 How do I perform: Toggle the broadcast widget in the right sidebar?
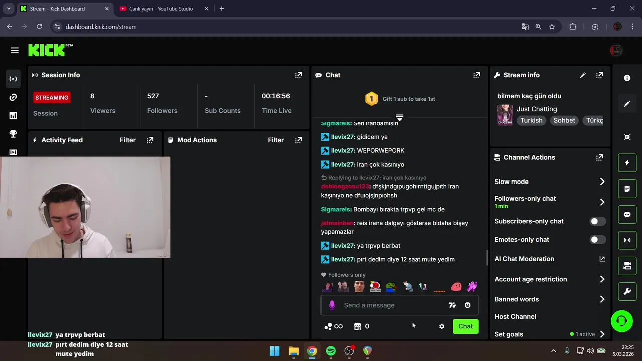(x=627, y=240)
